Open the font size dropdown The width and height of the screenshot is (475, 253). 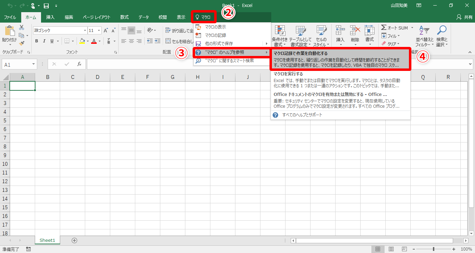[99, 31]
